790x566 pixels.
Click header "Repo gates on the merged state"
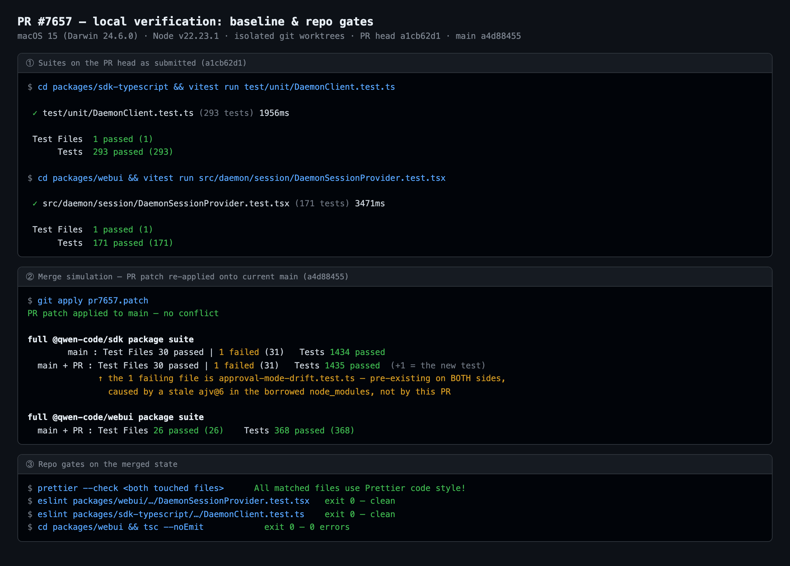pos(108,464)
